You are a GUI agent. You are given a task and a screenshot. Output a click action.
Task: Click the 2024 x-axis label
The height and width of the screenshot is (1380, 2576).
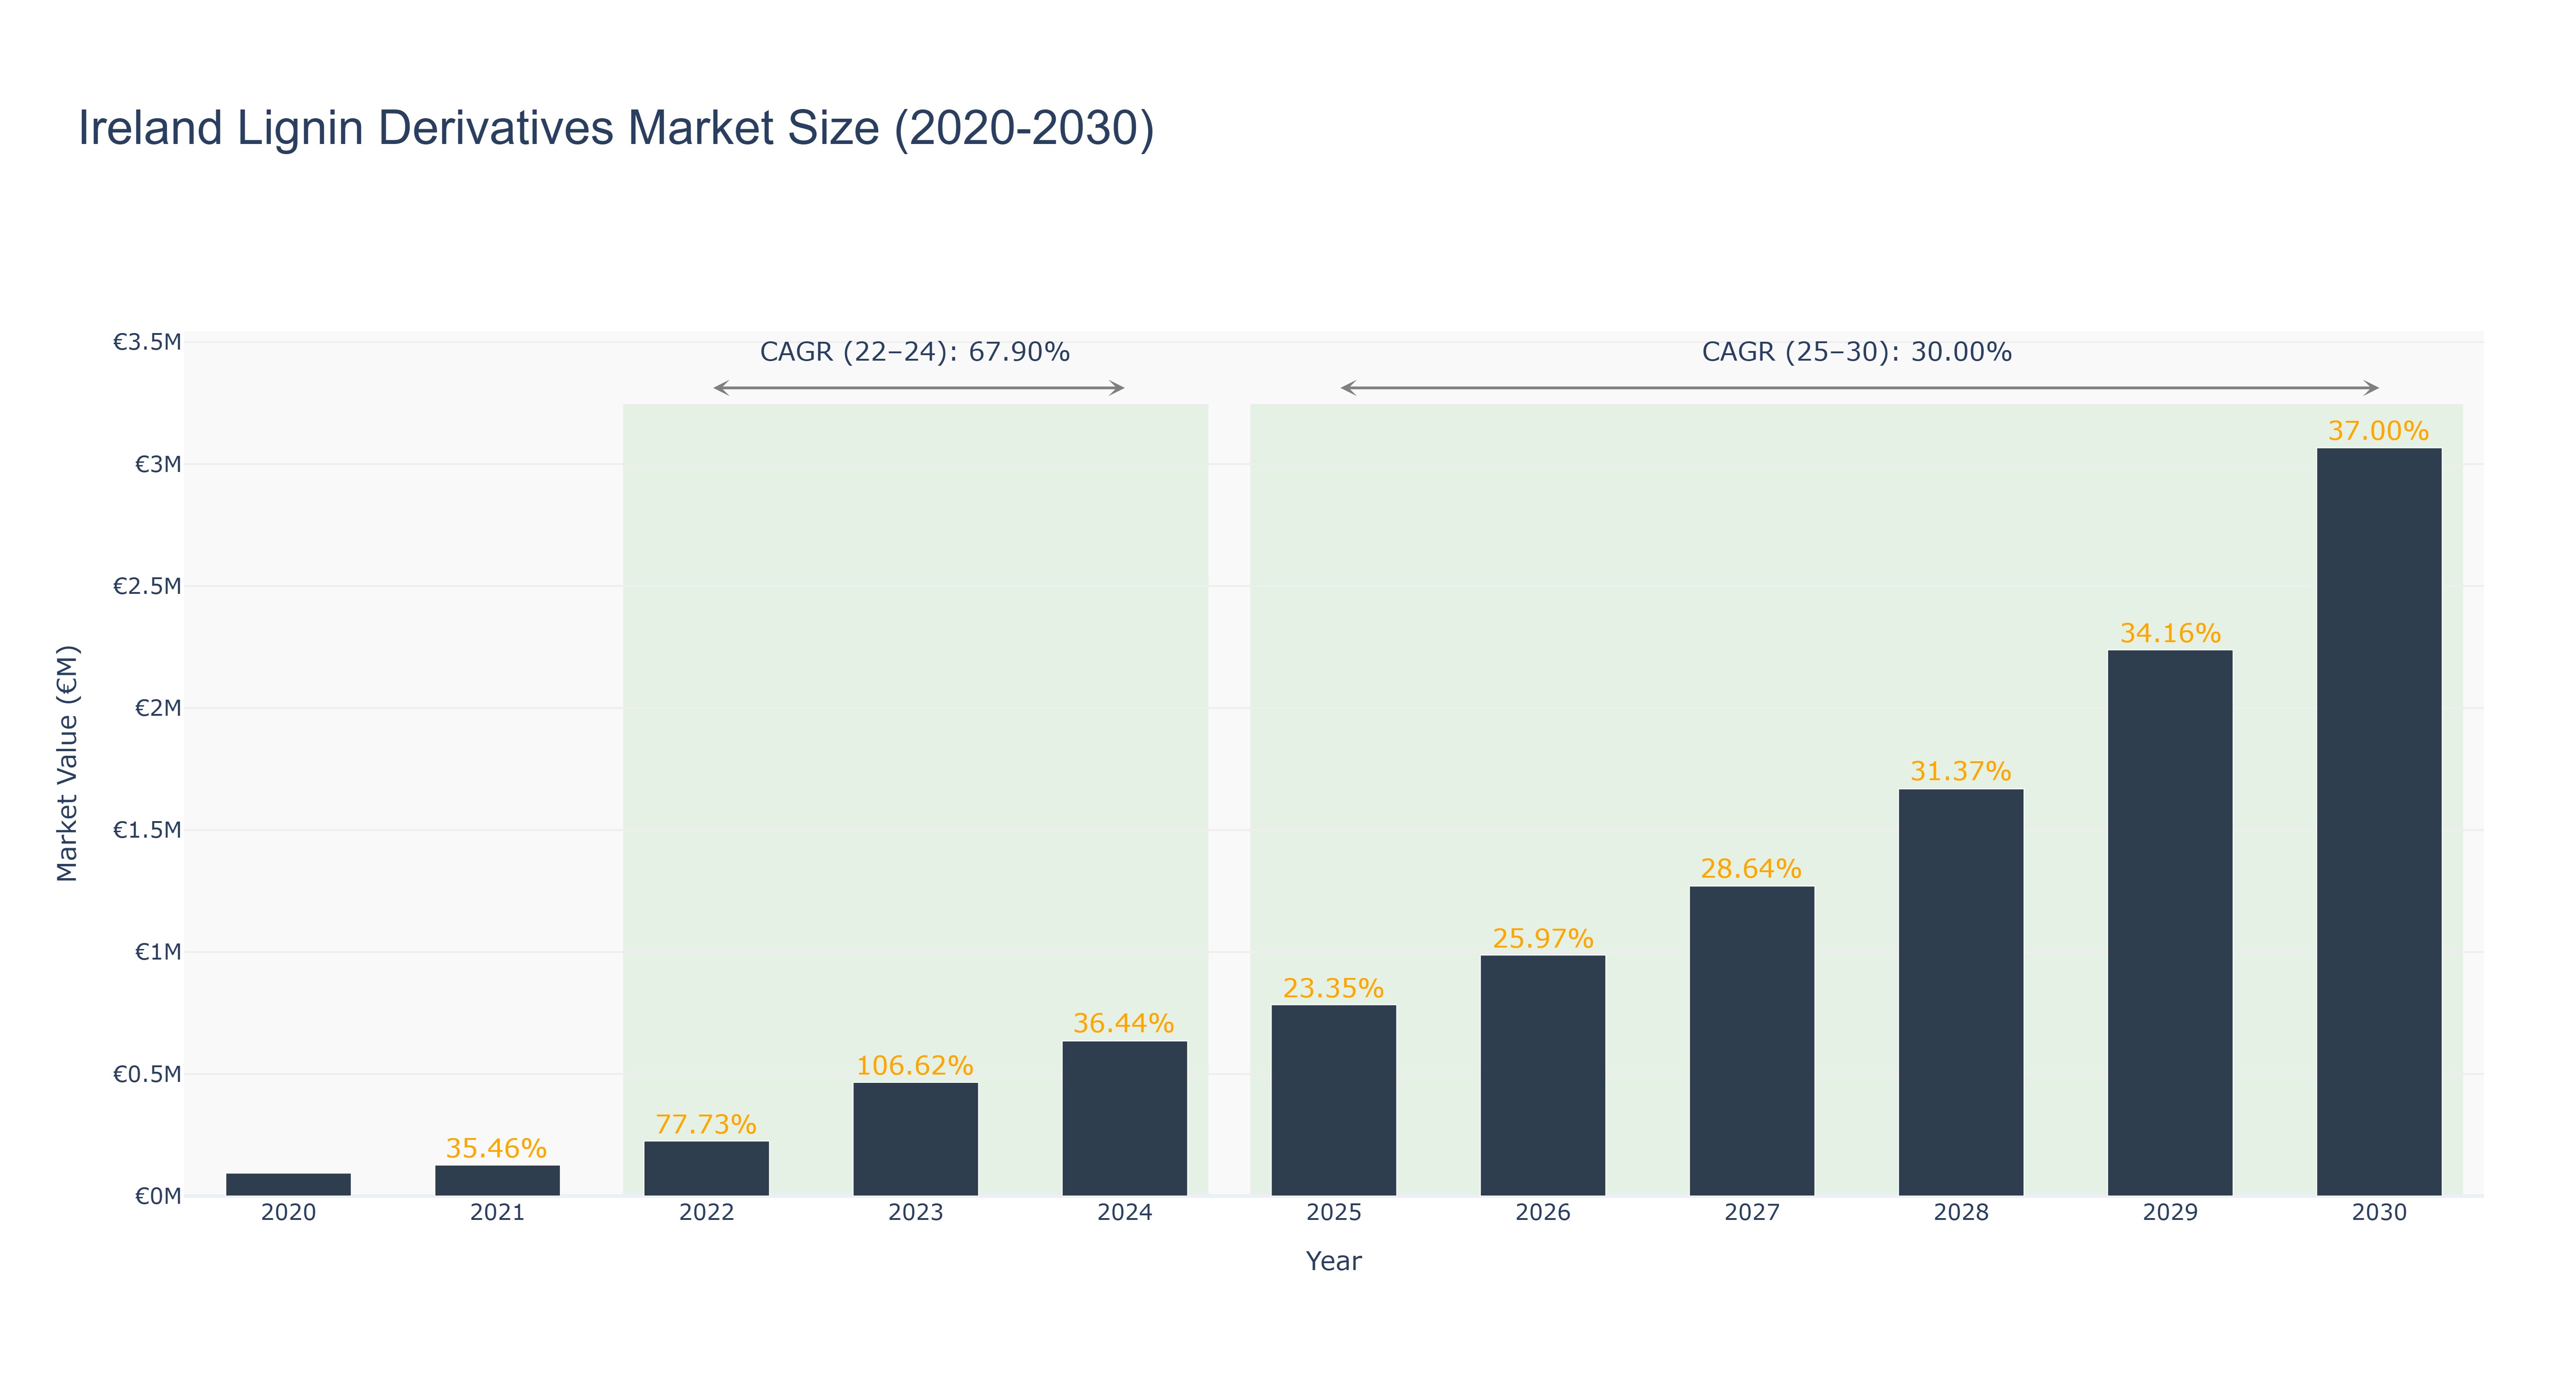[1125, 1213]
